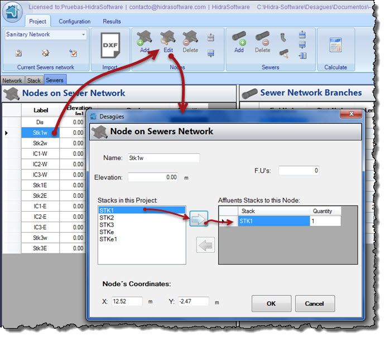Click the Add sewer pipe icon
385x337 pixels.
(x=239, y=38)
